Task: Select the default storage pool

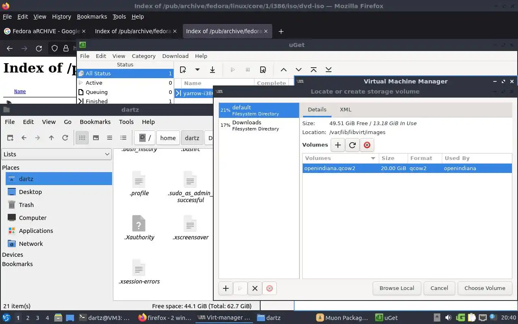Action: 259,110
